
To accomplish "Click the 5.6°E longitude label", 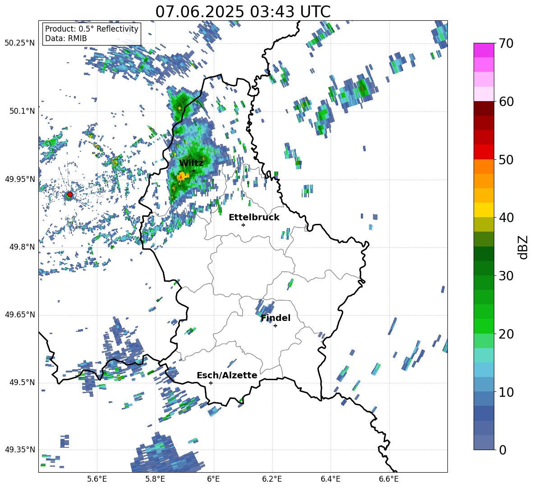I will click(x=97, y=479).
